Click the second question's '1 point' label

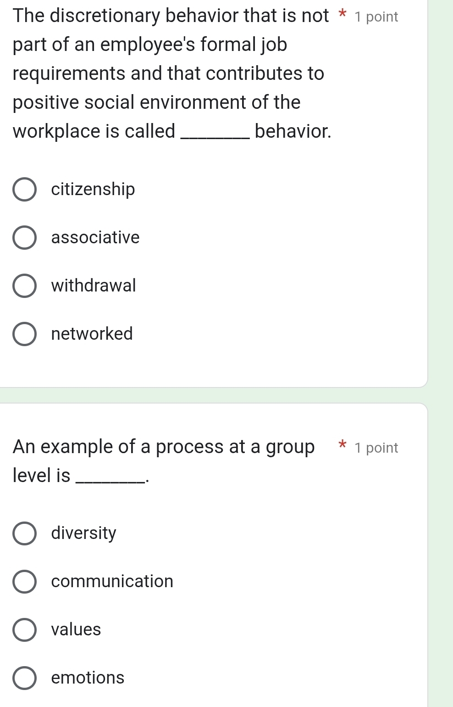pos(376,448)
